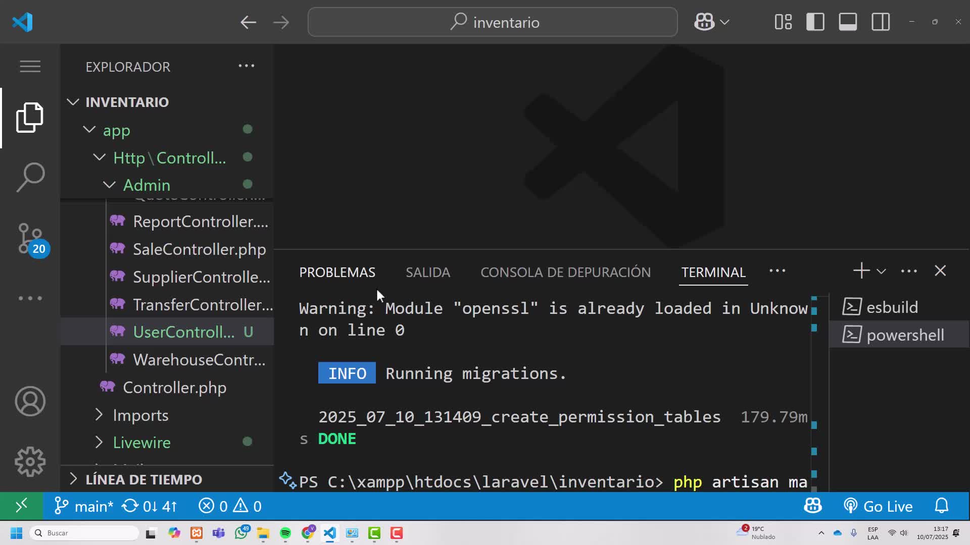
Task: Open the new terminal profile dropdown
Action: click(x=881, y=271)
